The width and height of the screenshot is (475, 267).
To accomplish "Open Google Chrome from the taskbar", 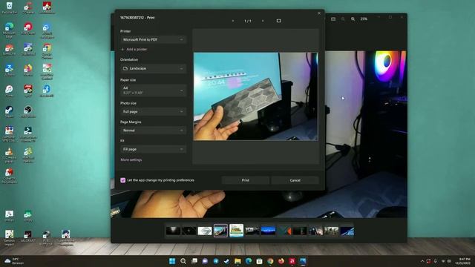I will (x=270, y=261).
